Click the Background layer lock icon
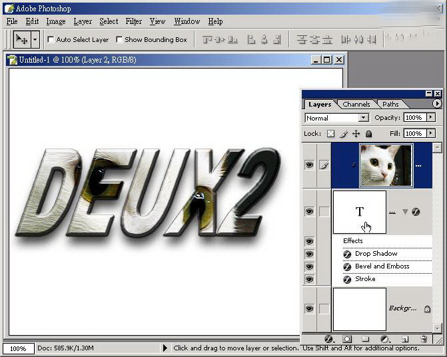This screenshot has width=447, height=357. (x=427, y=309)
